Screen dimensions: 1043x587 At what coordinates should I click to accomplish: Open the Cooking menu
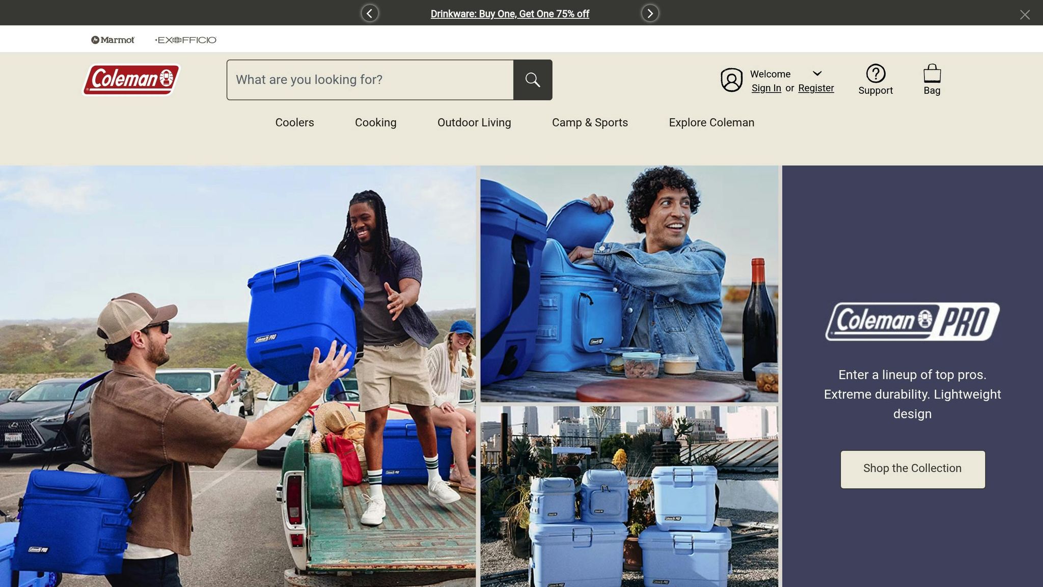click(x=375, y=123)
